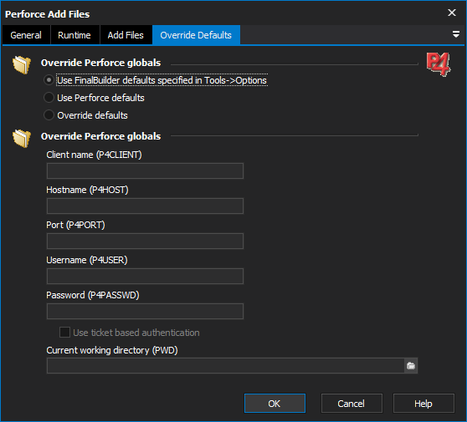The height and width of the screenshot is (422, 467).
Task: Click the folder browse icon for working directory
Action: coord(411,365)
